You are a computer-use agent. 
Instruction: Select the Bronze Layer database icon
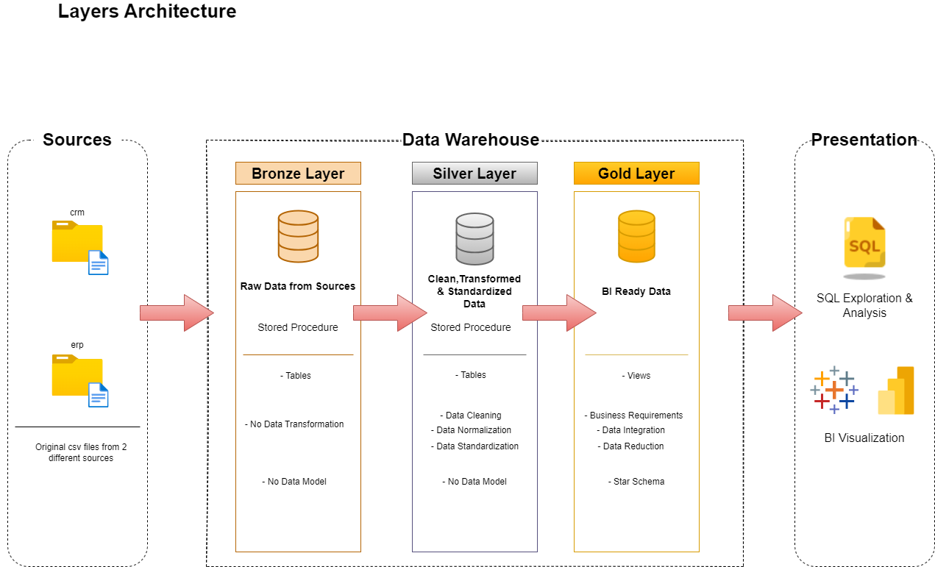[298, 236]
